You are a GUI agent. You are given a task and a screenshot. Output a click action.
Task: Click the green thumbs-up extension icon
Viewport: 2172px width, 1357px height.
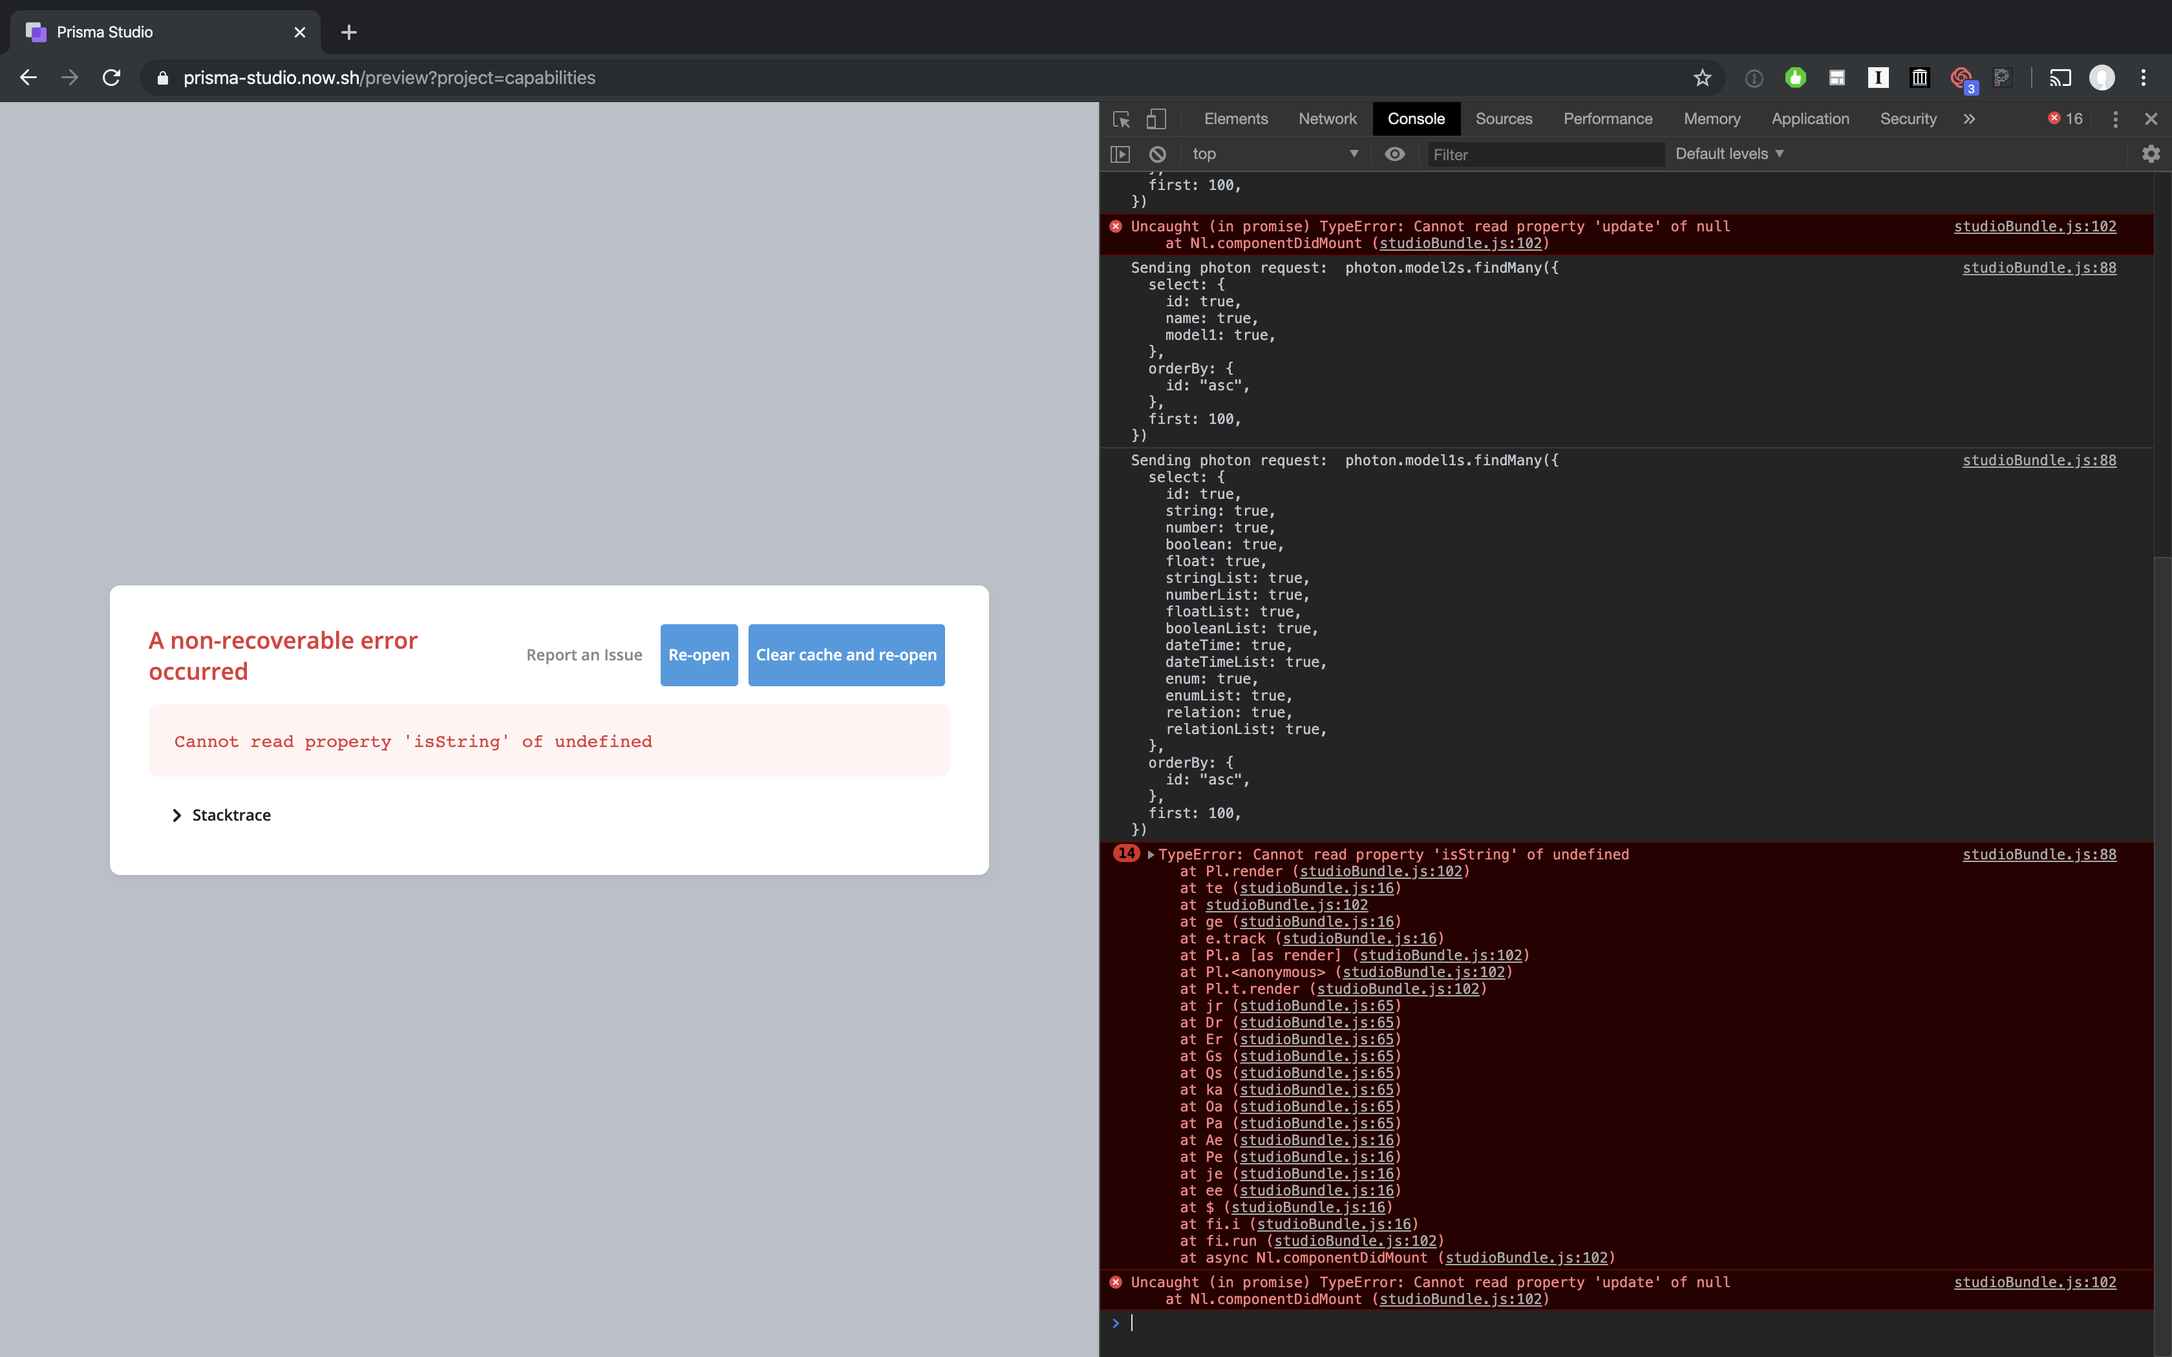(x=1796, y=78)
